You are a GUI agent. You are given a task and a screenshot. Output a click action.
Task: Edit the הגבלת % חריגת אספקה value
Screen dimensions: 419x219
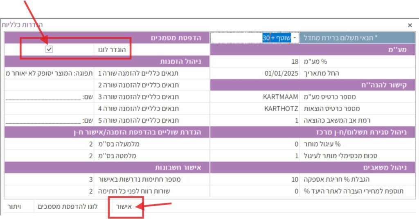tap(255, 180)
